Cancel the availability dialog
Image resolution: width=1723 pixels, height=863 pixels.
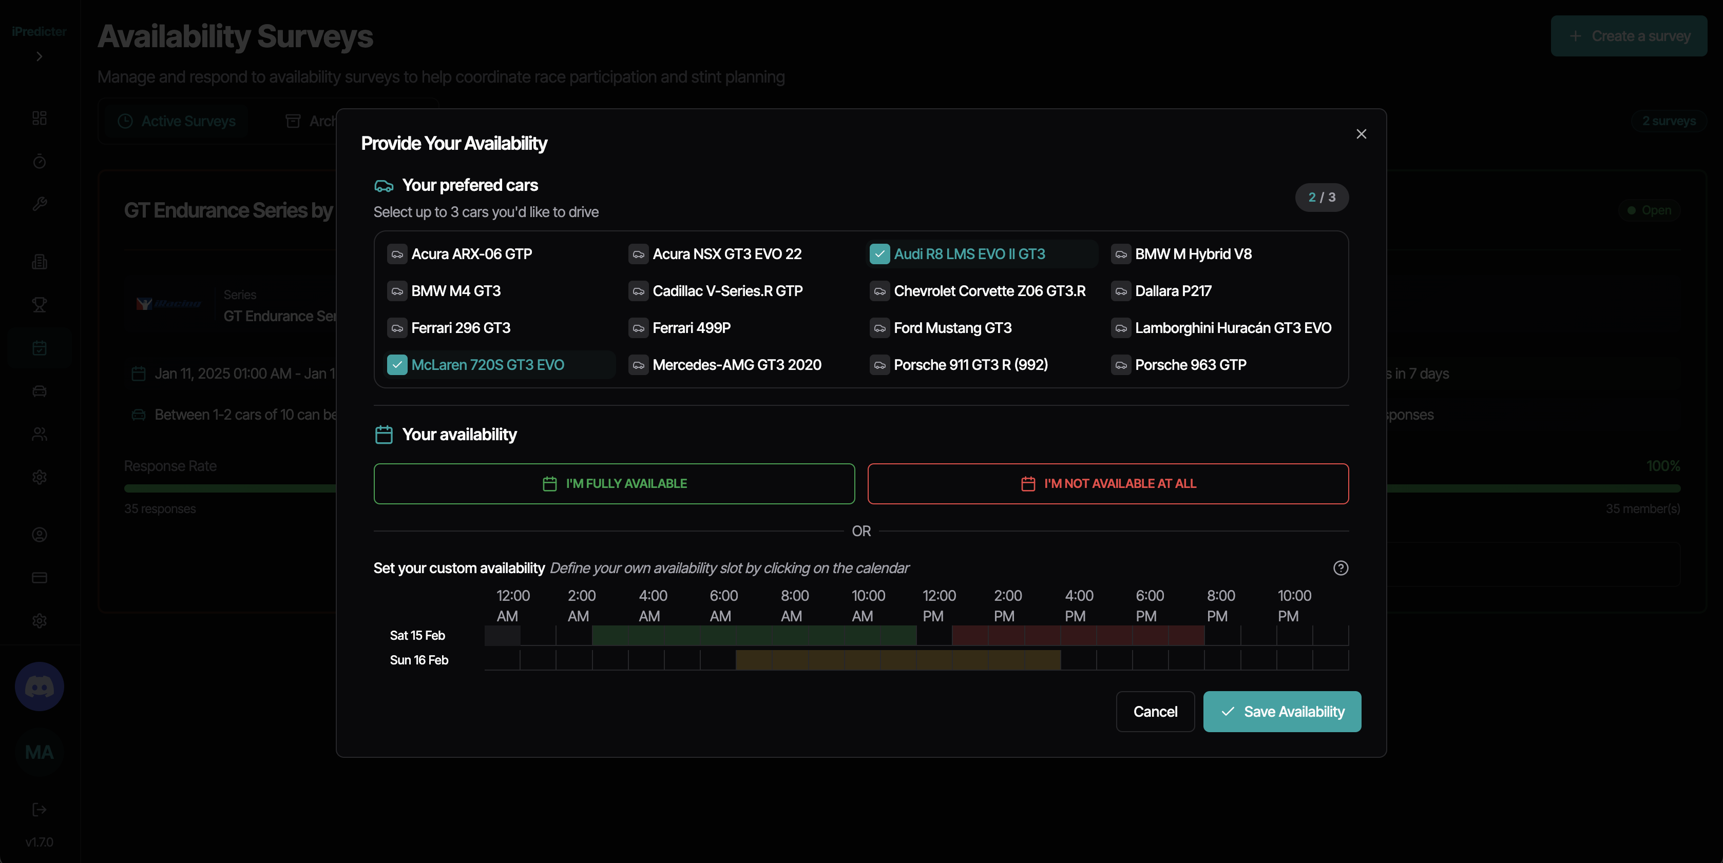click(1155, 711)
